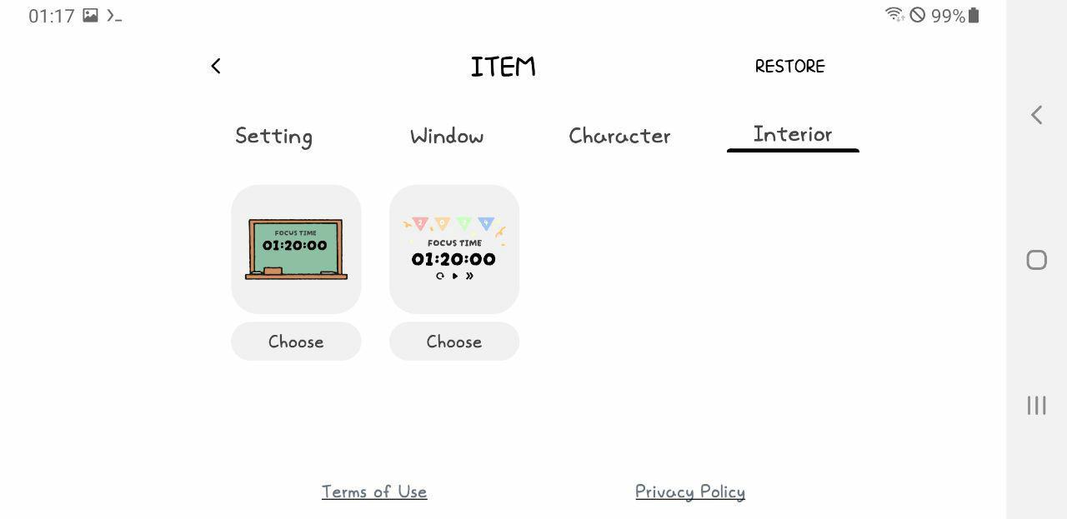Viewport: 1067px width, 519px height.
Task: Tap the chalkboard interior preview thumbnail
Action: (x=296, y=248)
